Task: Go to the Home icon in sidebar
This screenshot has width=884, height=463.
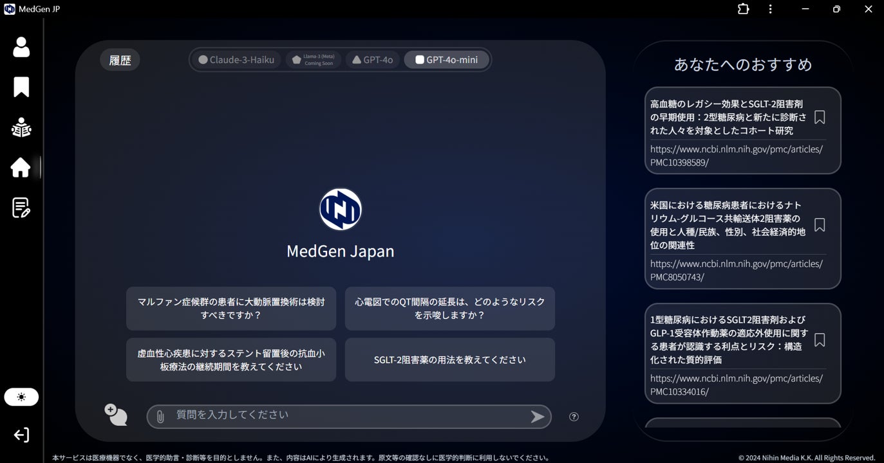Action: (21, 167)
